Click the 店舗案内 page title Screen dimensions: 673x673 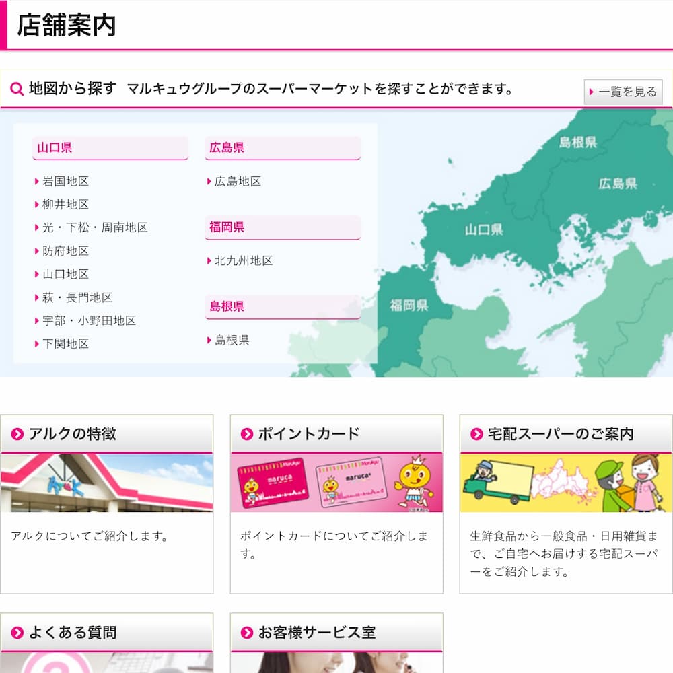click(x=67, y=26)
